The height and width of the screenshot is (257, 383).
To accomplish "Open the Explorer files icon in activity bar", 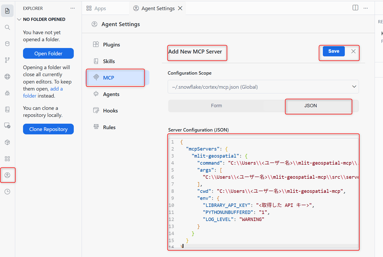I will point(7,11).
